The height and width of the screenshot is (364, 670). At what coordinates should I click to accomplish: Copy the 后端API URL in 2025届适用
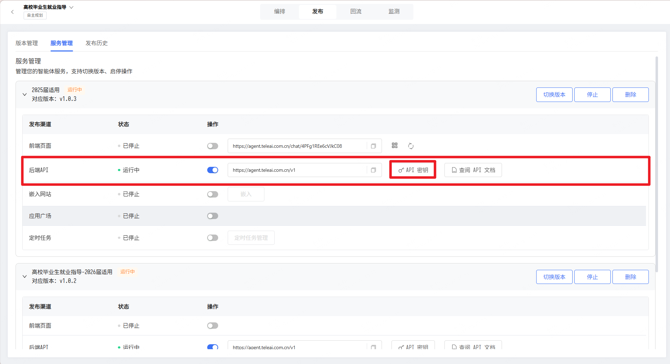pyautogui.click(x=373, y=170)
